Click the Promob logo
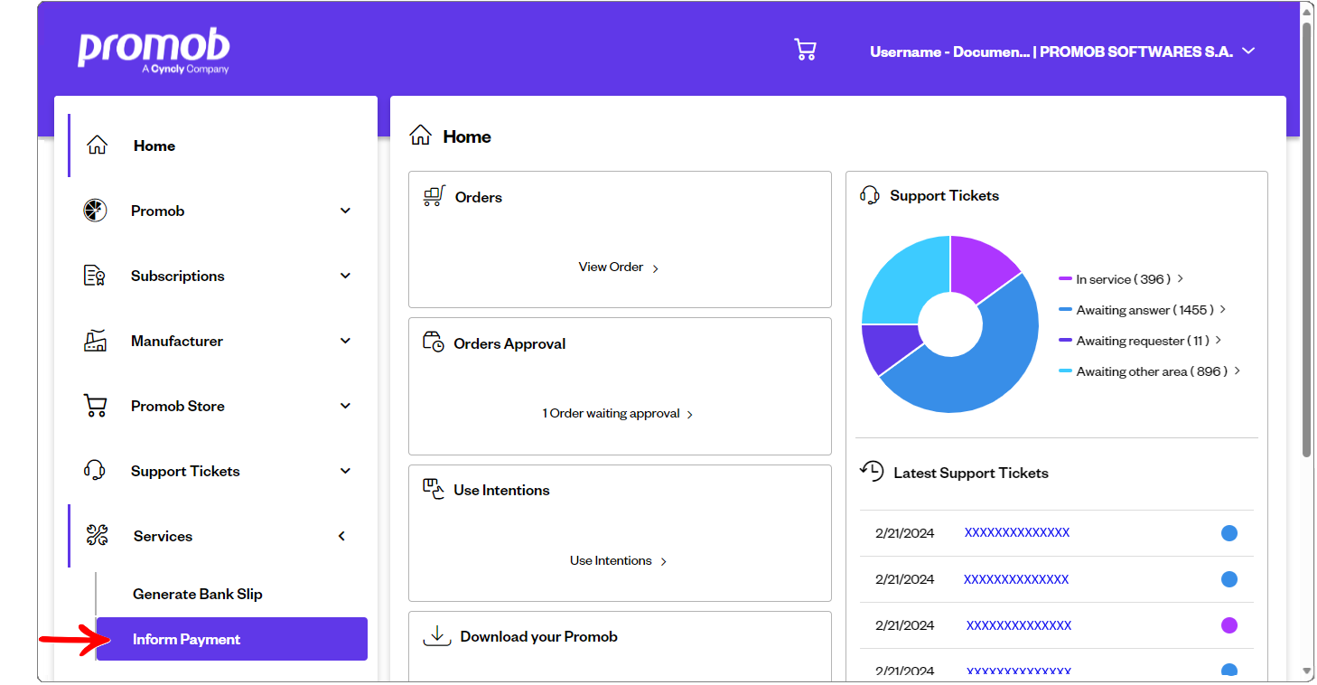This screenshot has width=1317, height=685. pyautogui.click(x=154, y=51)
